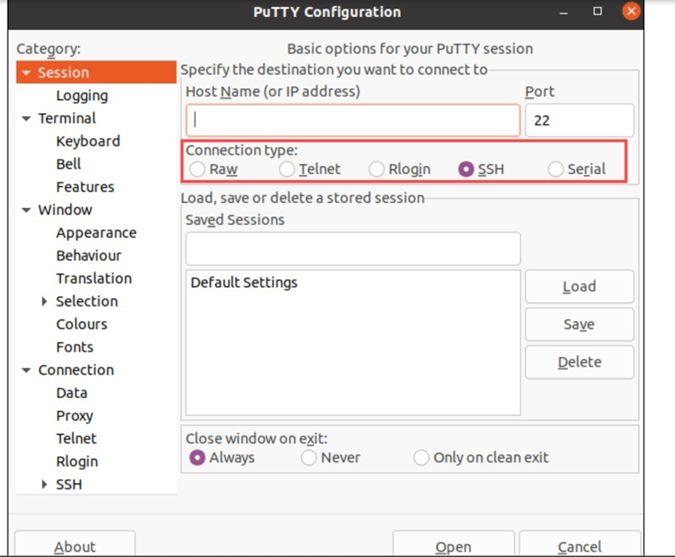Go to the Colours settings
The width and height of the screenshot is (675, 557).
(82, 324)
